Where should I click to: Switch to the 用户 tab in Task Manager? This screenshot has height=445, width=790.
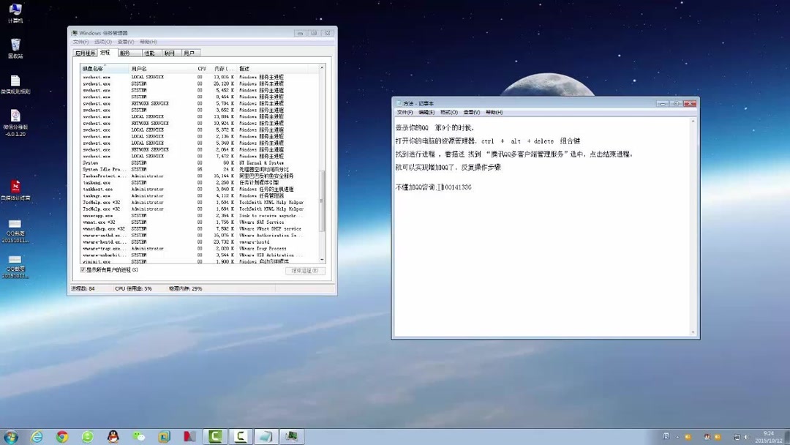(x=191, y=53)
